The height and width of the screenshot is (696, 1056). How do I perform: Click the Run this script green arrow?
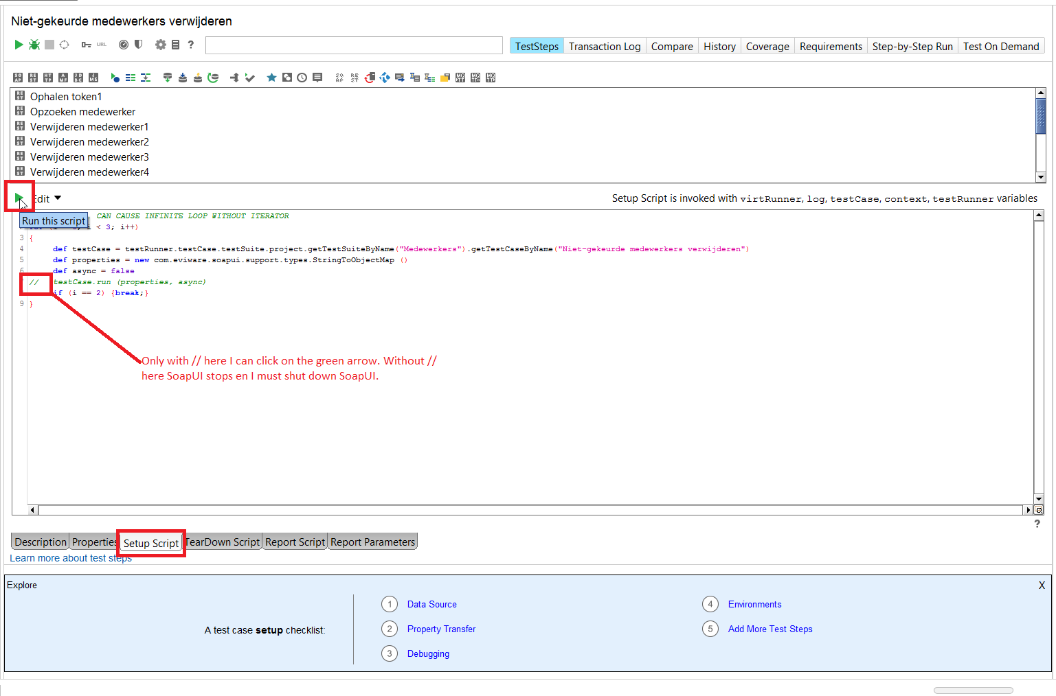click(x=19, y=198)
